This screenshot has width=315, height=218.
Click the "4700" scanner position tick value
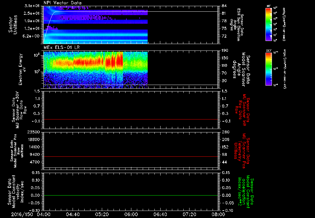[x=34, y=162]
